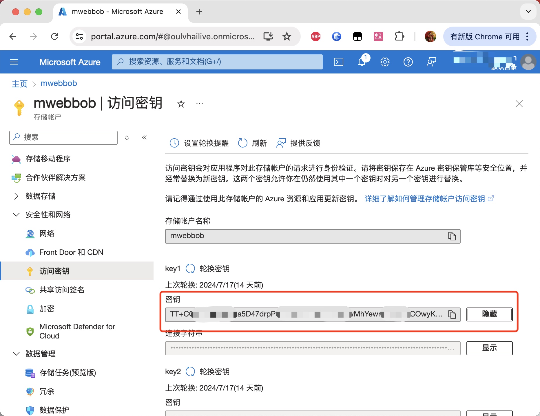Collapse the sidebar with double chevron
The height and width of the screenshot is (416, 540).
pos(144,137)
